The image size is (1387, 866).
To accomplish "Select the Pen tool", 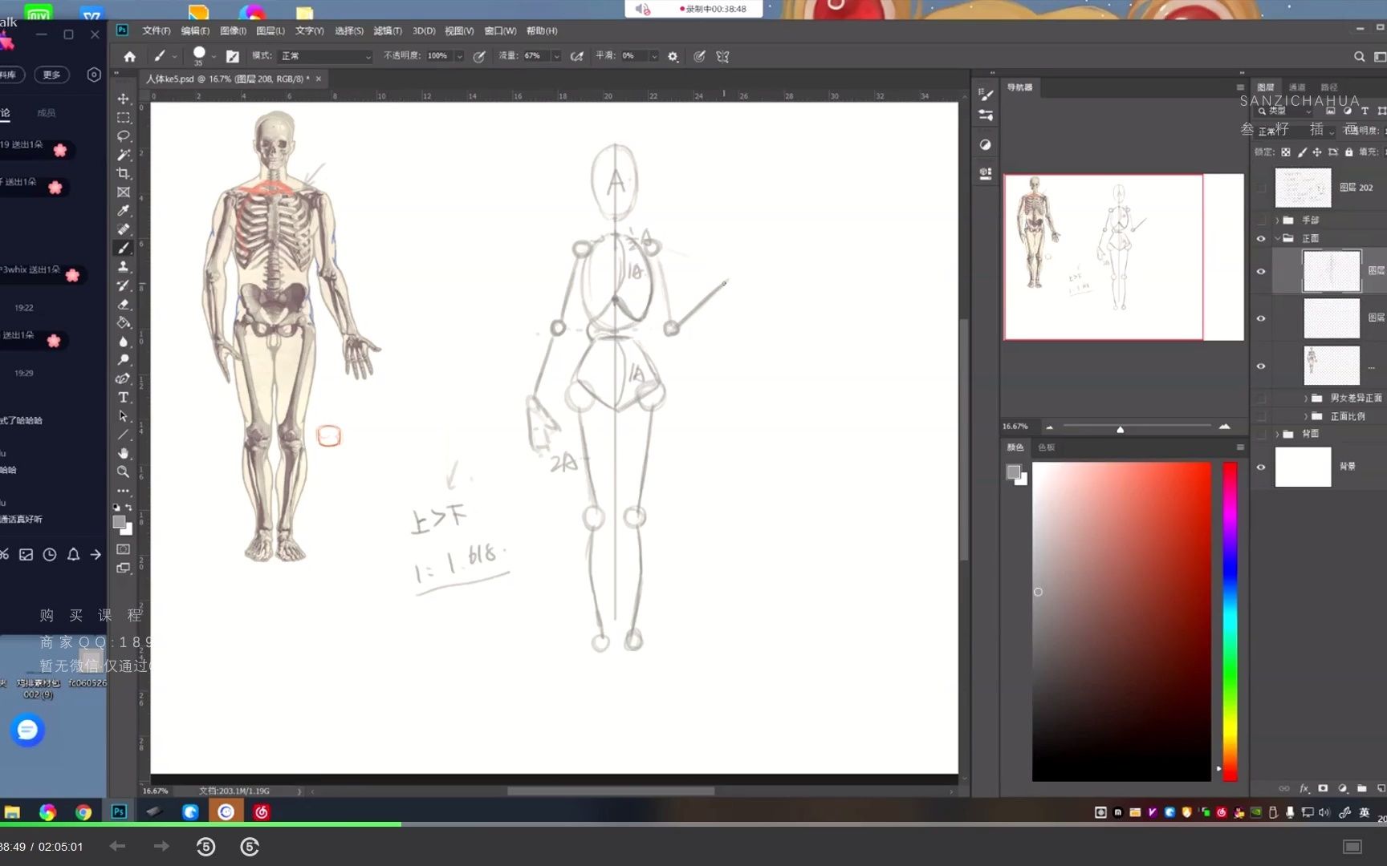I will pyautogui.click(x=123, y=378).
